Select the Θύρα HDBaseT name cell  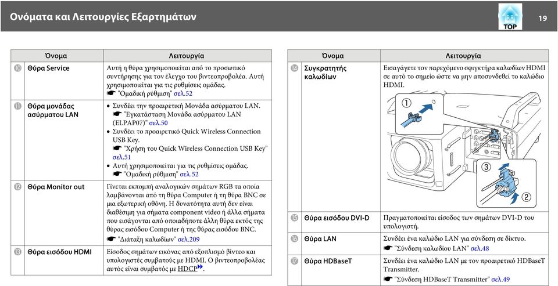pyautogui.click(x=341, y=270)
